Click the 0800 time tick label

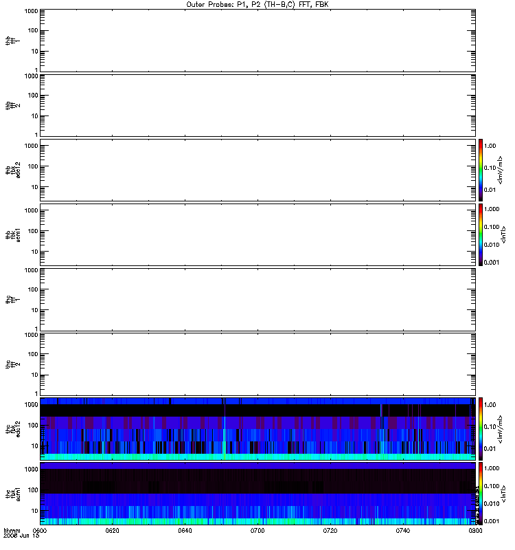(x=475, y=531)
